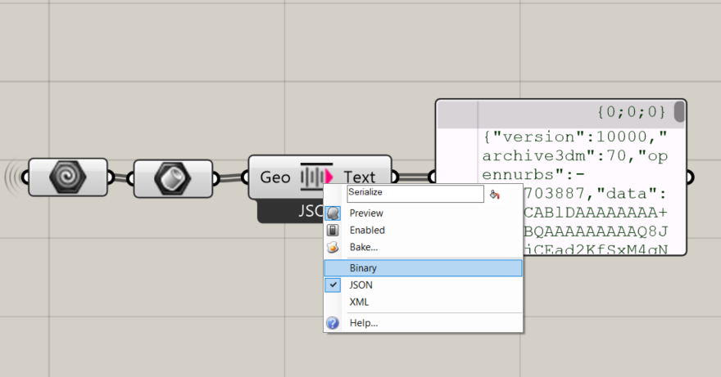Click the Geo input grip on Serialize

click(x=245, y=177)
